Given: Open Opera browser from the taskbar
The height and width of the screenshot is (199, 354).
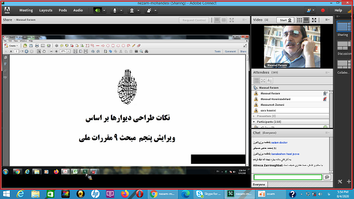Looking at the screenshot, I should 139,194.
